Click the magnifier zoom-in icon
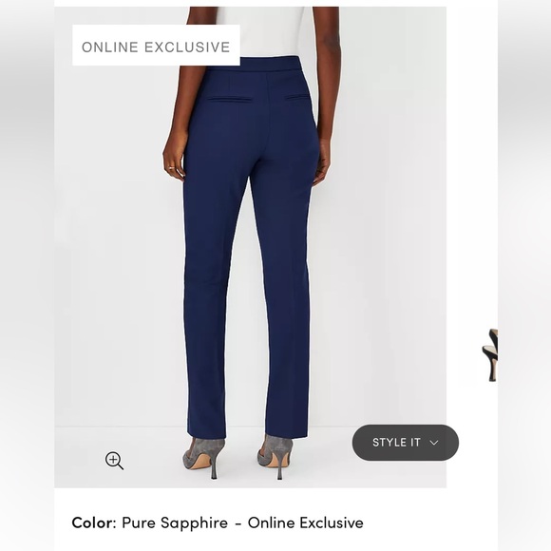The image size is (551, 551). point(114,461)
